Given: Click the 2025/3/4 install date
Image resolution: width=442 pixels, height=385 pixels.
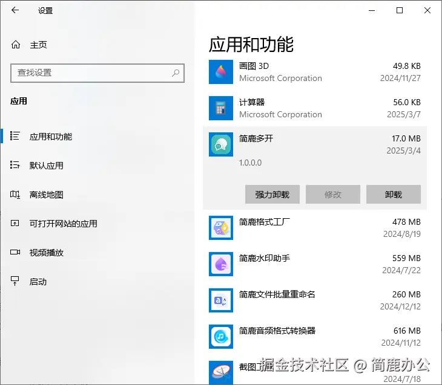Looking at the screenshot, I should click(x=404, y=150).
